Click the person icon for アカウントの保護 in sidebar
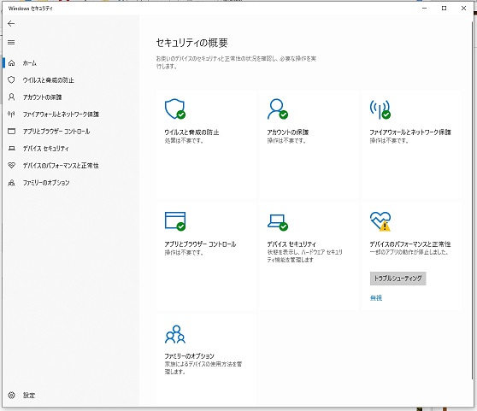477x411 pixels. tap(11, 97)
